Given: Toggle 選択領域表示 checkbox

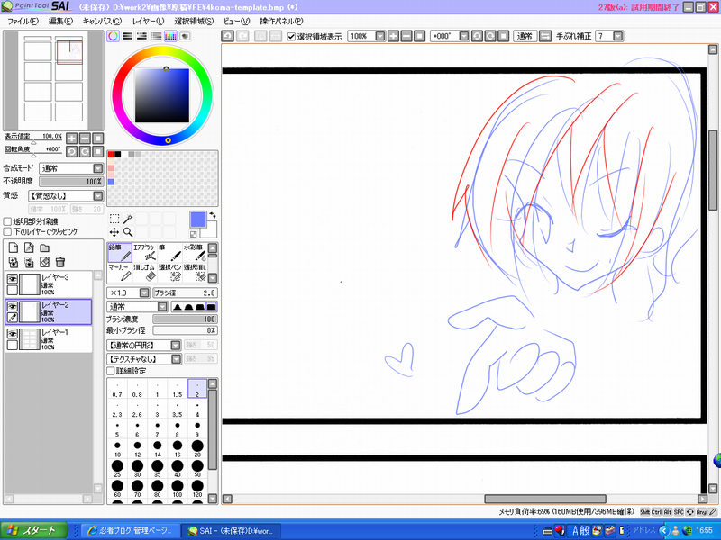Looking at the screenshot, I should (x=291, y=37).
